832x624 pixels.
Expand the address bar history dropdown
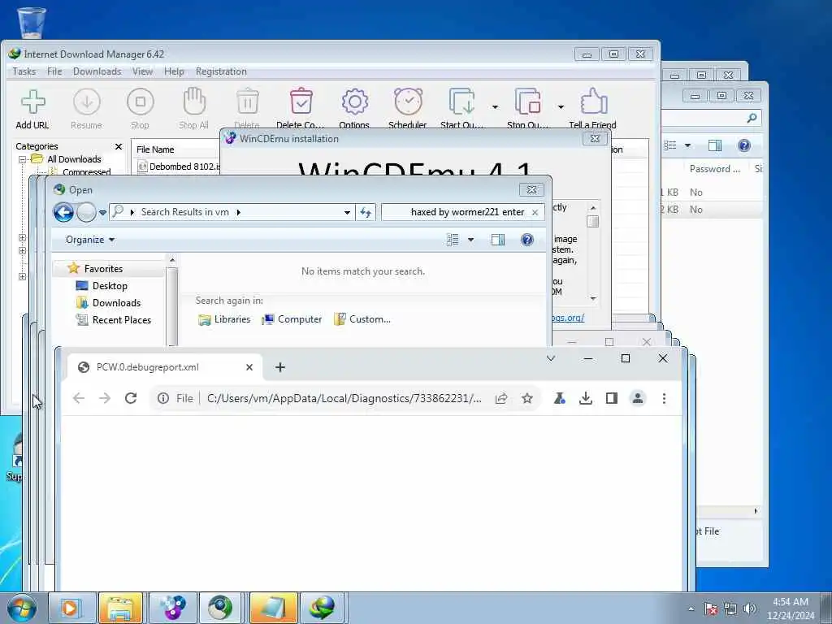347,212
